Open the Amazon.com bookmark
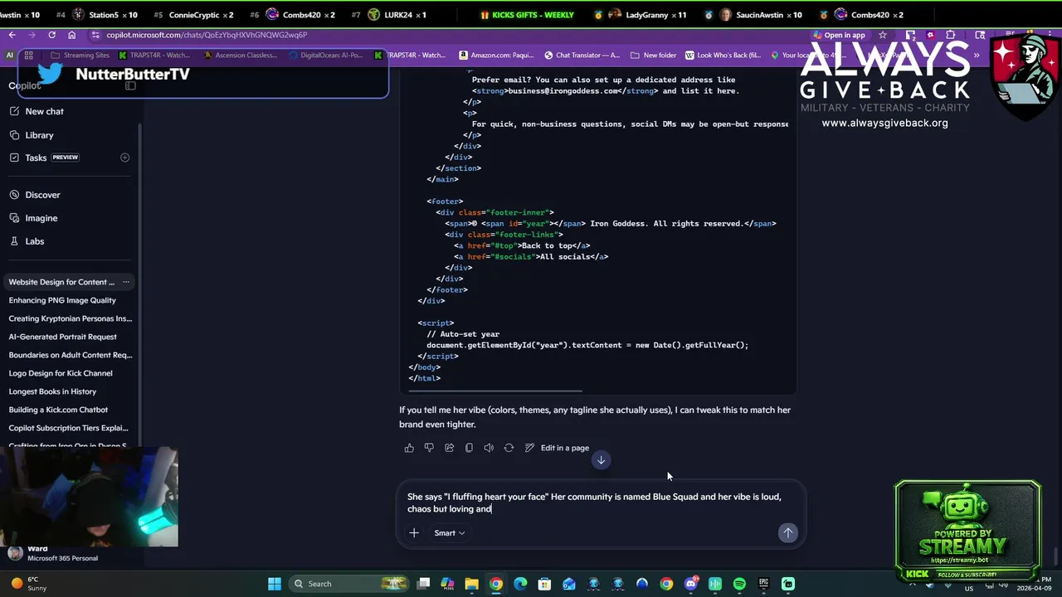The width and height of the screenshot is (1062, 597). click(495, 56)
